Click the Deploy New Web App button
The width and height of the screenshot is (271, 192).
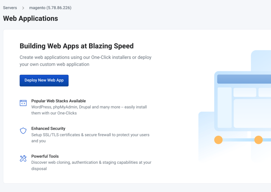click(44, 80)
